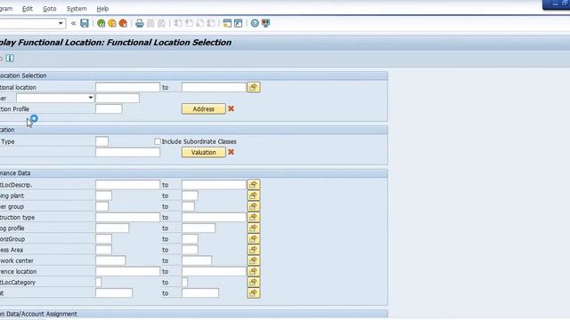The image size is (570, 320).
Task: Collapse command field with double-arrow icon
Action: click(x=73, y=24)
